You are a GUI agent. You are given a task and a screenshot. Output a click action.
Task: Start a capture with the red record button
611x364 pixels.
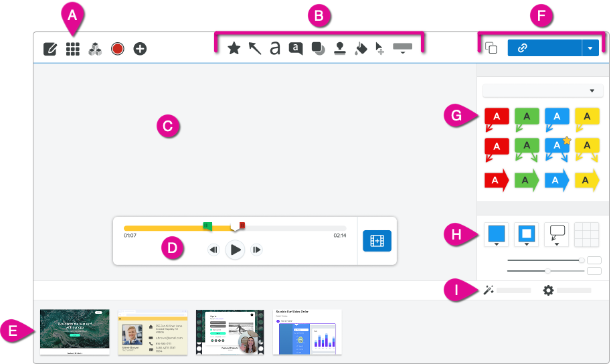pos(117,49)
